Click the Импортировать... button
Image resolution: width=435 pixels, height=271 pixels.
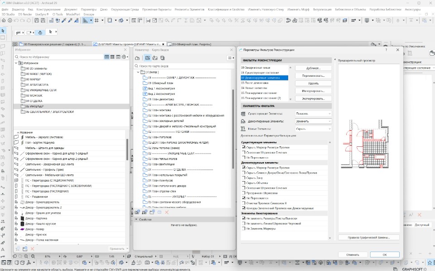coord(313,91)
